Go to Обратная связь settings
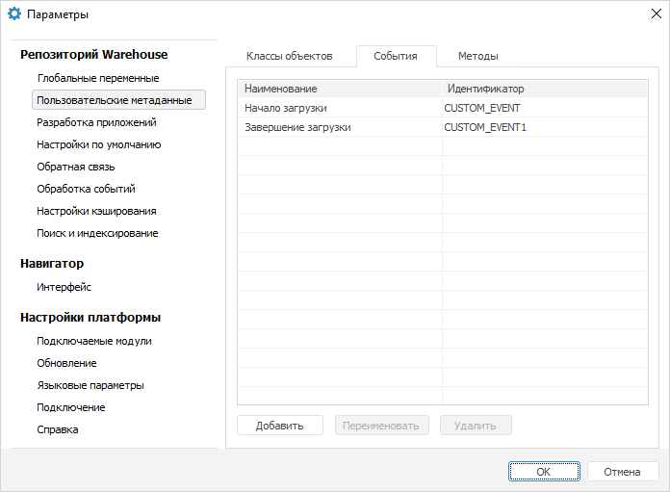 [x=75, y=167]
